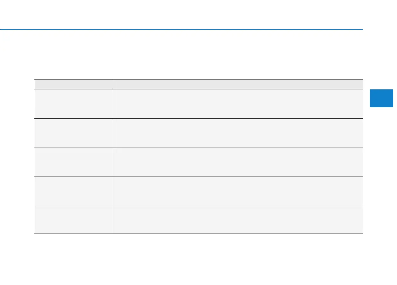Select the wide right header cell of the table
This screenshot has width=397, height=285.
[x=237, y=84]
